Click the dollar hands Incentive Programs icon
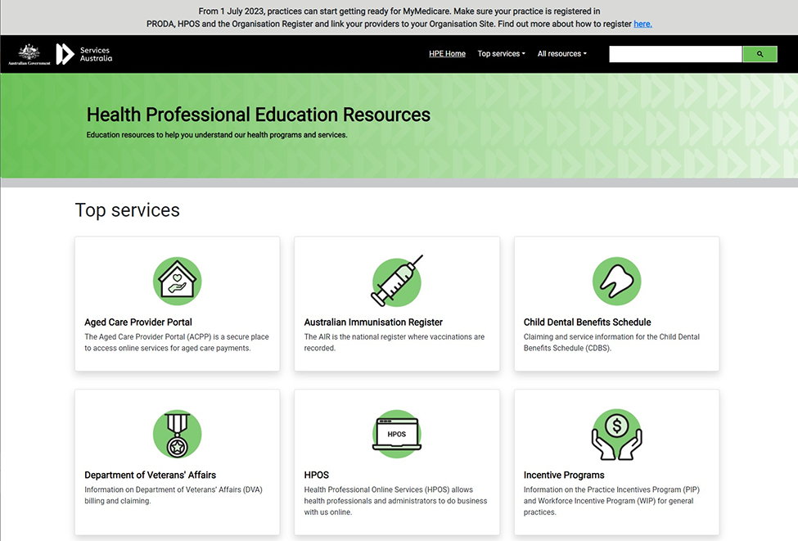Screen dimensions: 798x541 click(x=616, y=434)
